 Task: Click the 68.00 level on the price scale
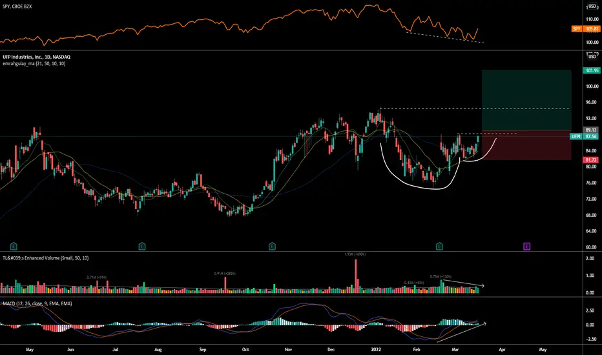pyautogui.click(x=592, y=216)
